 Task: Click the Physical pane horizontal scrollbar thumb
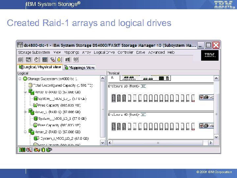pyautogui.click(x=158, y=143)
